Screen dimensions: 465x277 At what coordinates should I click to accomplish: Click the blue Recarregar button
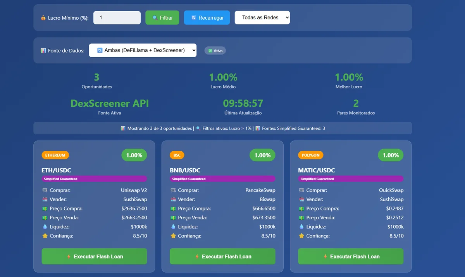(207, 18)
